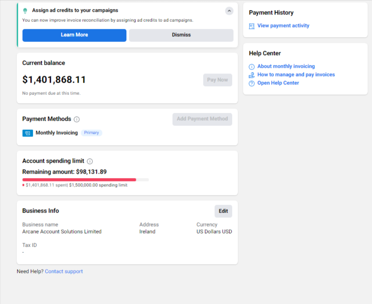372x304 pixels.
Task: Click the payment activity receipt icon
Action: pos(251,26)
